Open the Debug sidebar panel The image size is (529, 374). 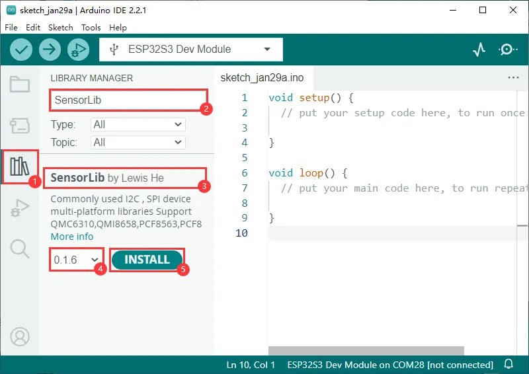tap(20, 209)
